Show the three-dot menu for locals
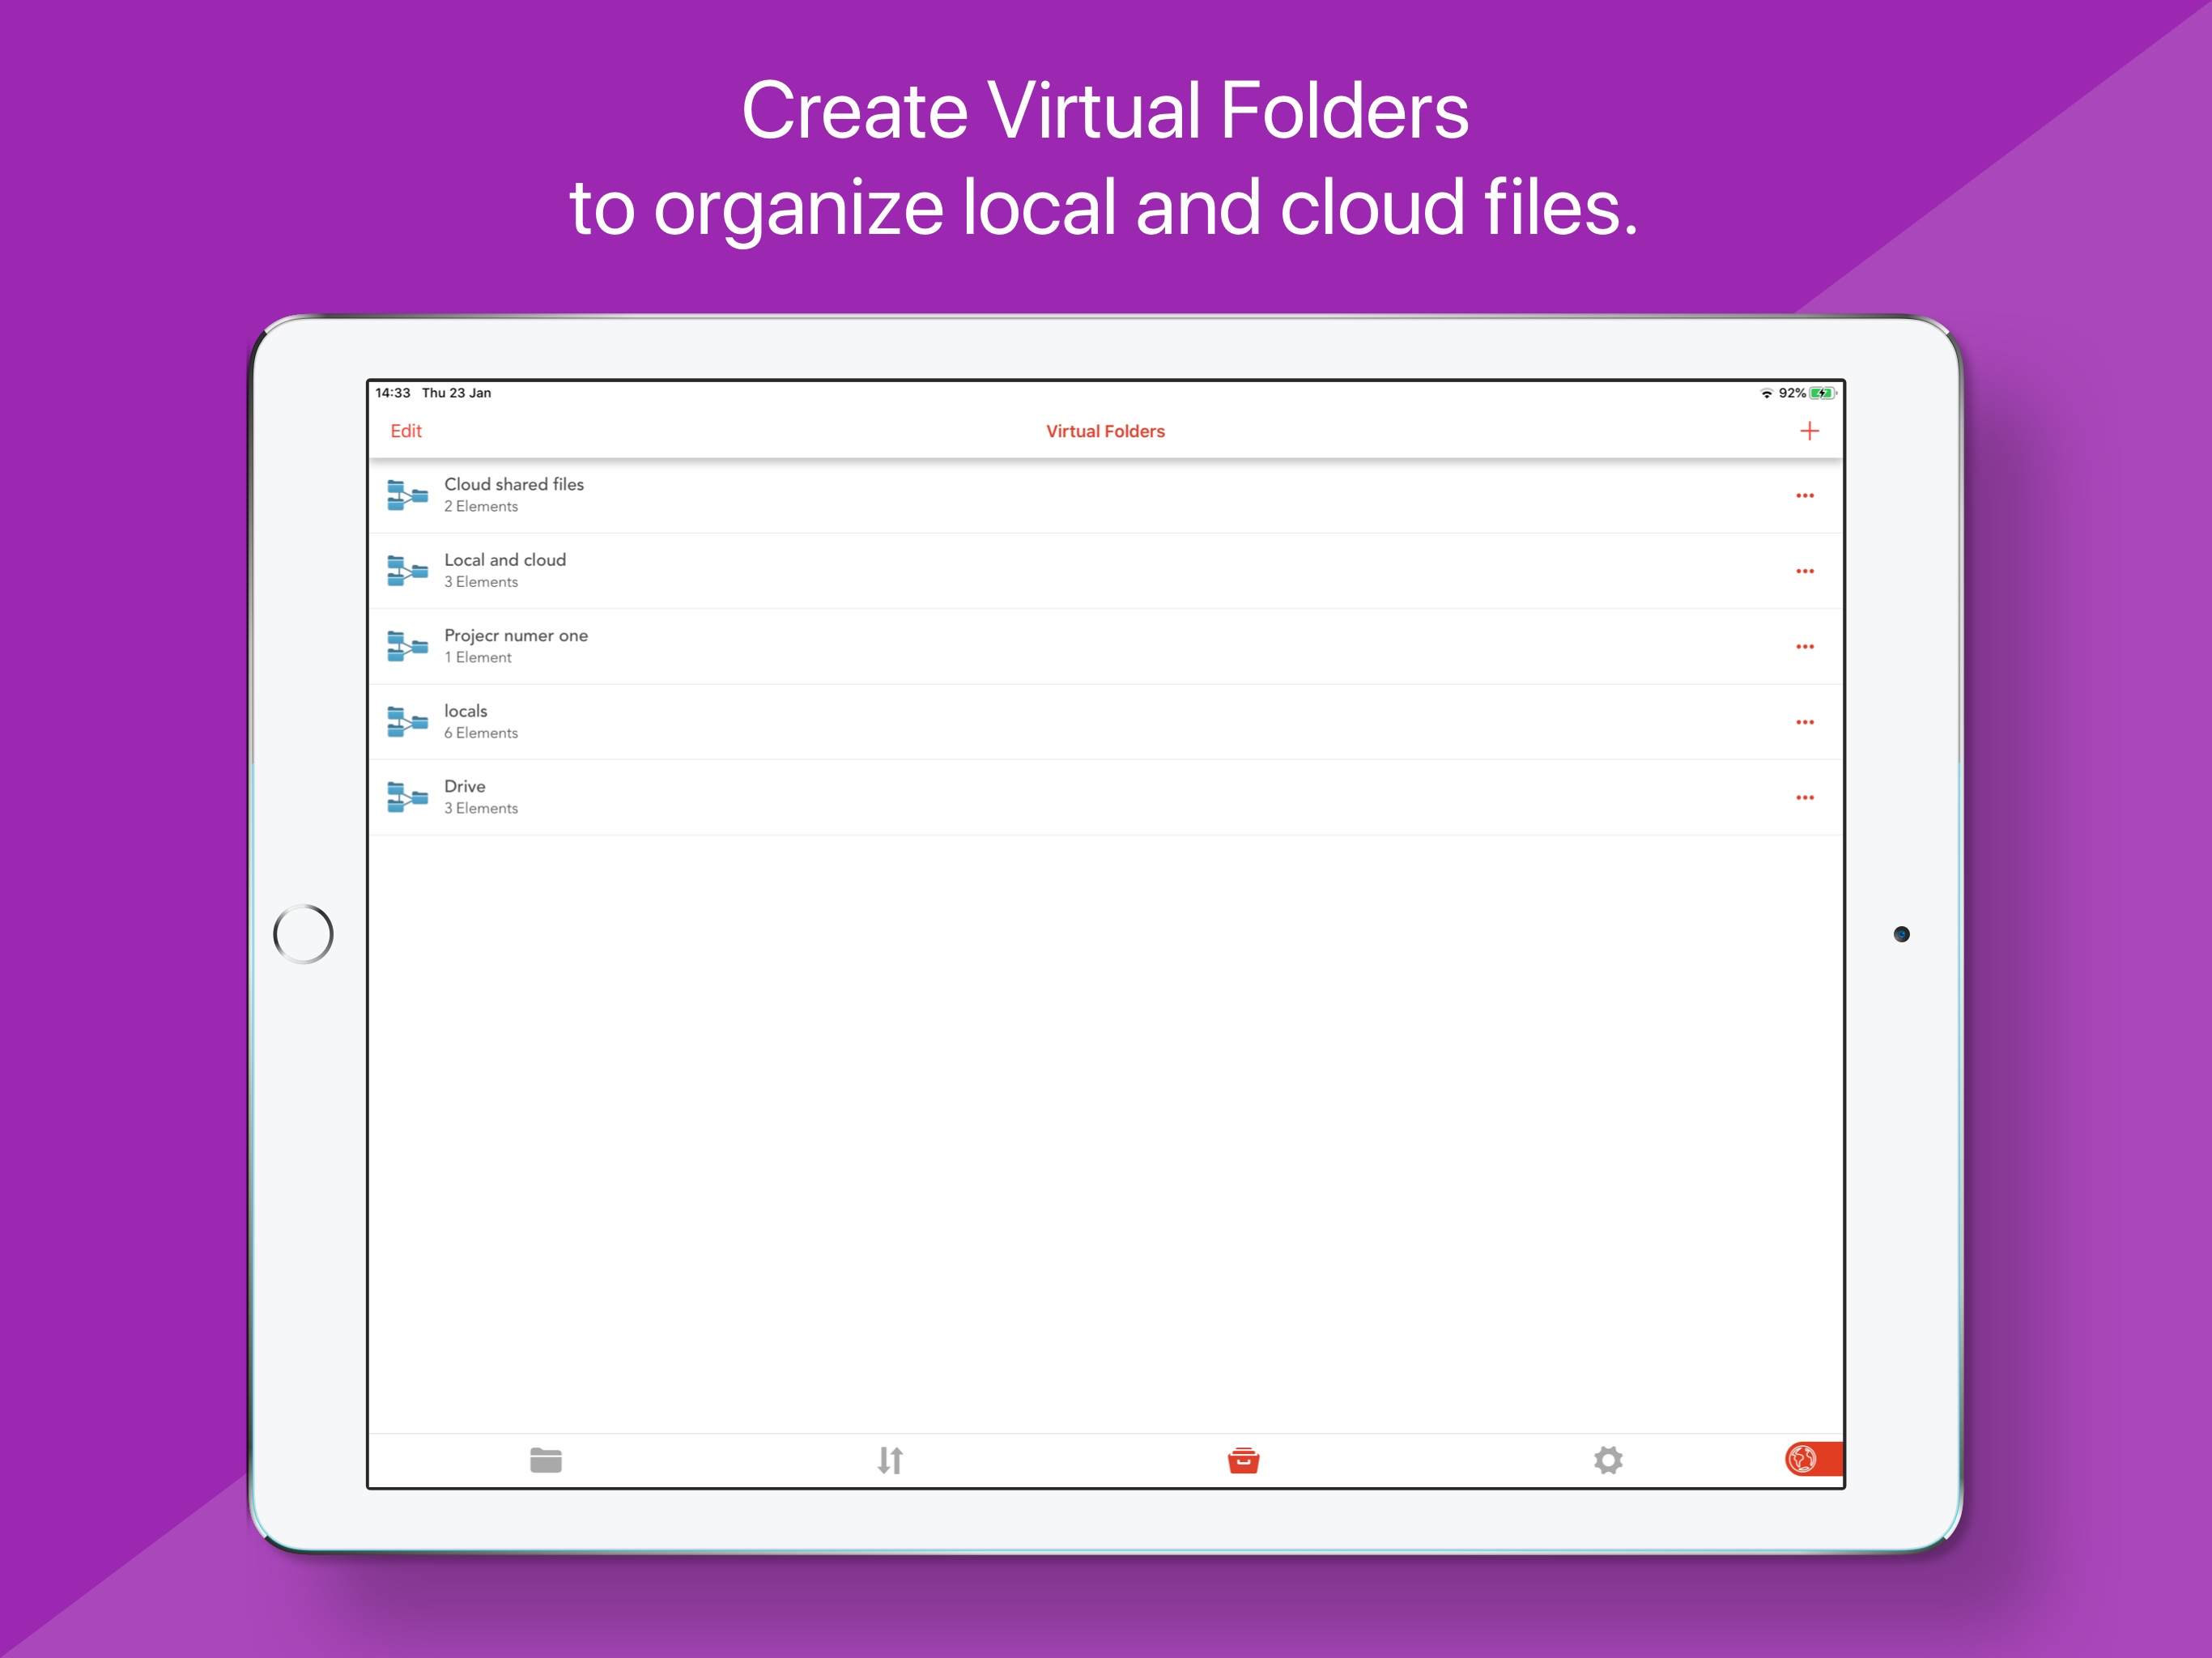 [x=1804, y=722]
